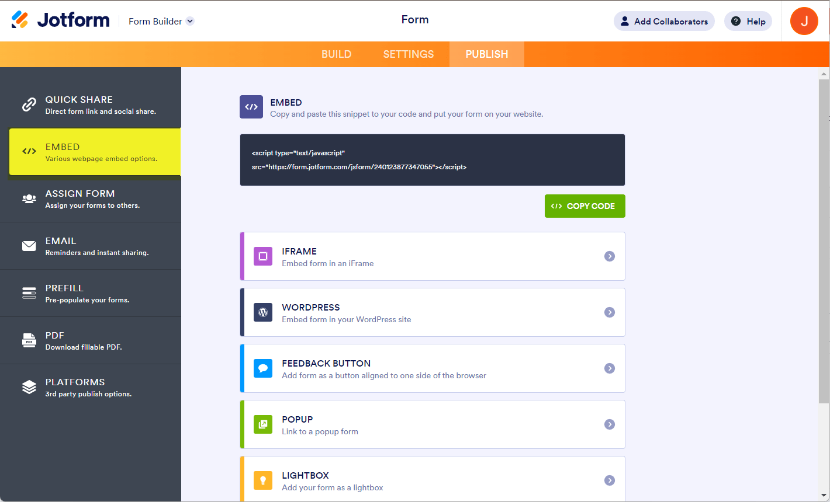Click the Prefill icon in sidebar
The image size is (830, 502).
point(29,293)
